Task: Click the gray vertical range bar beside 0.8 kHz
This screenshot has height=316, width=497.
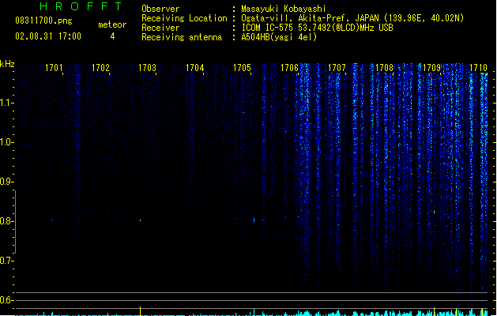Action: pos(15,222)
